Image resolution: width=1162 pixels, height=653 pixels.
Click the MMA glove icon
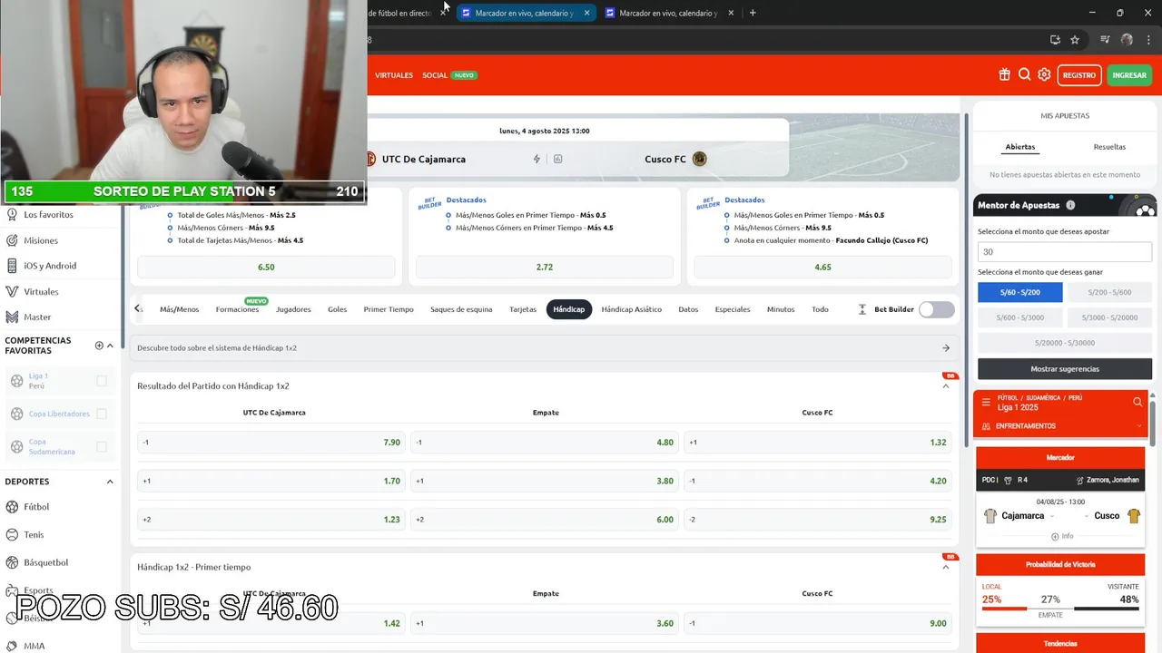(x=13, y=646)
